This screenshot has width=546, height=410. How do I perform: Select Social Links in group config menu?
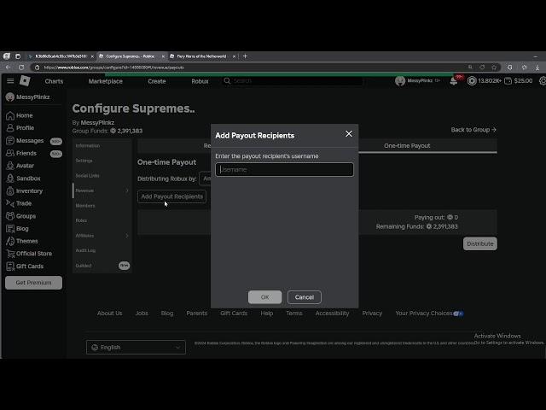click(x=87, y=176)
